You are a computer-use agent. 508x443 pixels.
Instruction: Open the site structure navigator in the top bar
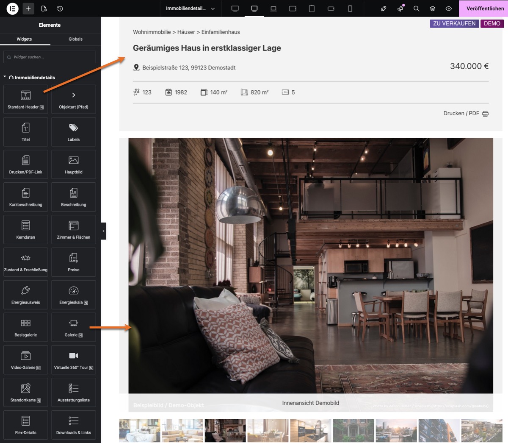(x=432, y=8)
